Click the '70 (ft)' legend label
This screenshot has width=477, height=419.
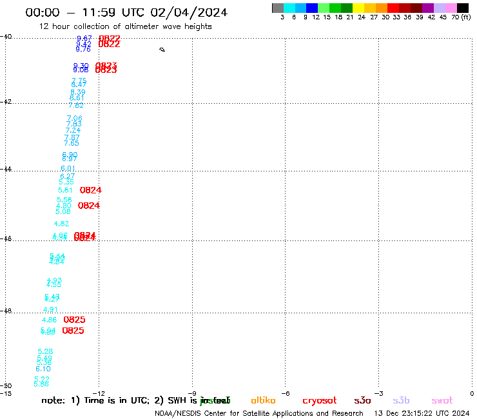click(461, 17)
